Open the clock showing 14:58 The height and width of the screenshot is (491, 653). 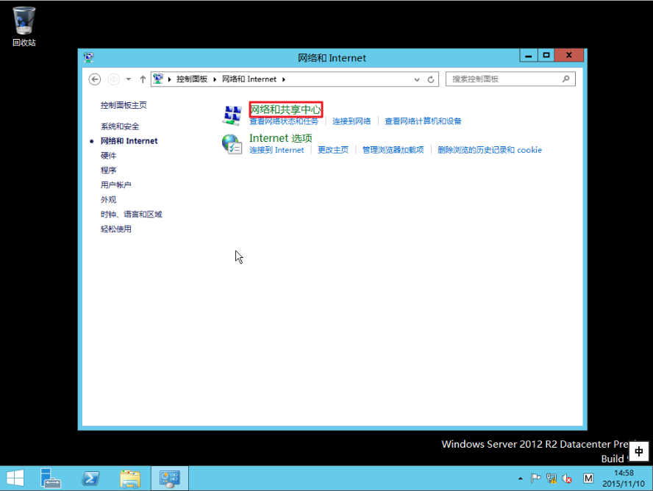click(x=624, y=479)
